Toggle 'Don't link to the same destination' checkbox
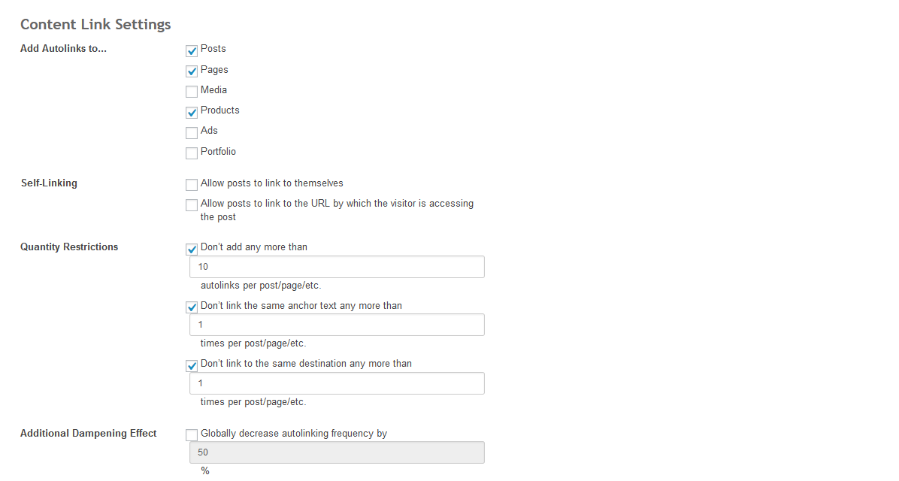The height and width of the screenshot is (481, 899). (x=192, y=365)
